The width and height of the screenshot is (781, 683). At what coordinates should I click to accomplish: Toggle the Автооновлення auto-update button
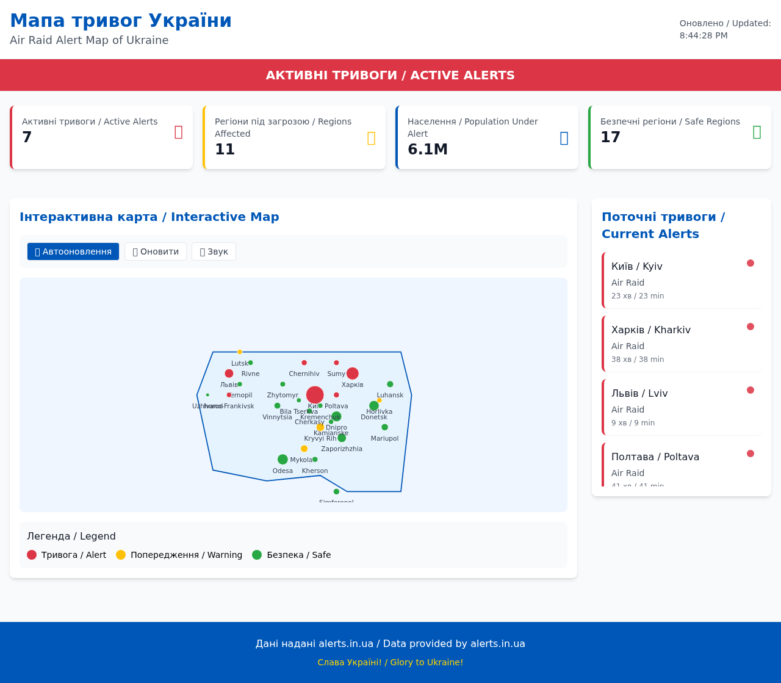pyautogui.click(x=73, y=251)
